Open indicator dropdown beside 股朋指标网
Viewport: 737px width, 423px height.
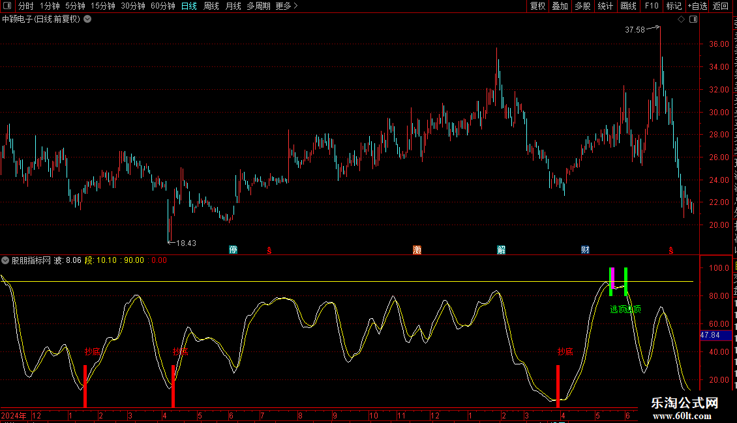5,260
